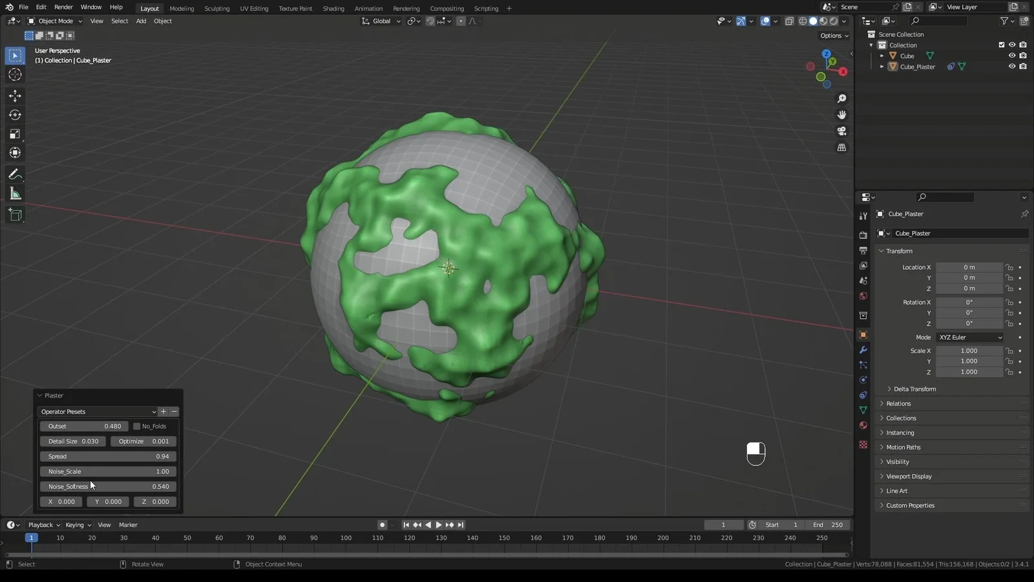
Task: Toggle the No_Folds checkbox in Plaster panel
Action: (136, 426)
